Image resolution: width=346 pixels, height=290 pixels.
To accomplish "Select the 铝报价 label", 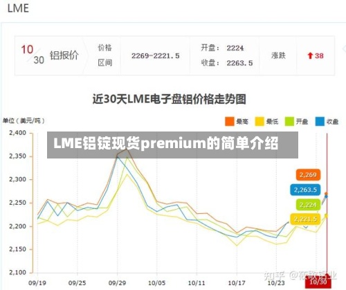I will tap(64, 55).
